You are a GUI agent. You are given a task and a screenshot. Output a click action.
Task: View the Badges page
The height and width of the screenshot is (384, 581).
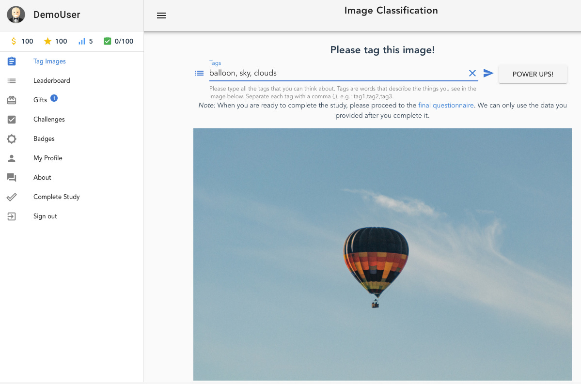point(44,139)
